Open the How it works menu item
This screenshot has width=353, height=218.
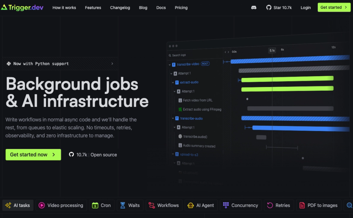(64, 8)
